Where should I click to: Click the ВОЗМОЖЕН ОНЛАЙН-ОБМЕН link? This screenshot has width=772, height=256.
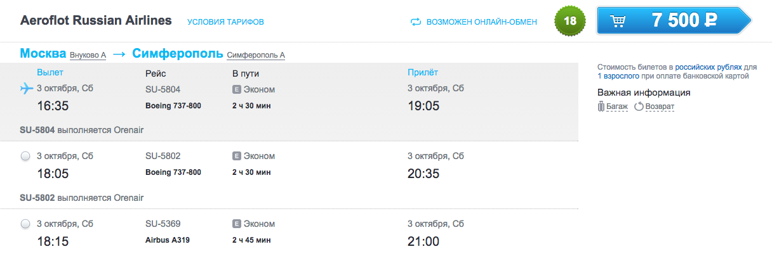coord(482,22)
